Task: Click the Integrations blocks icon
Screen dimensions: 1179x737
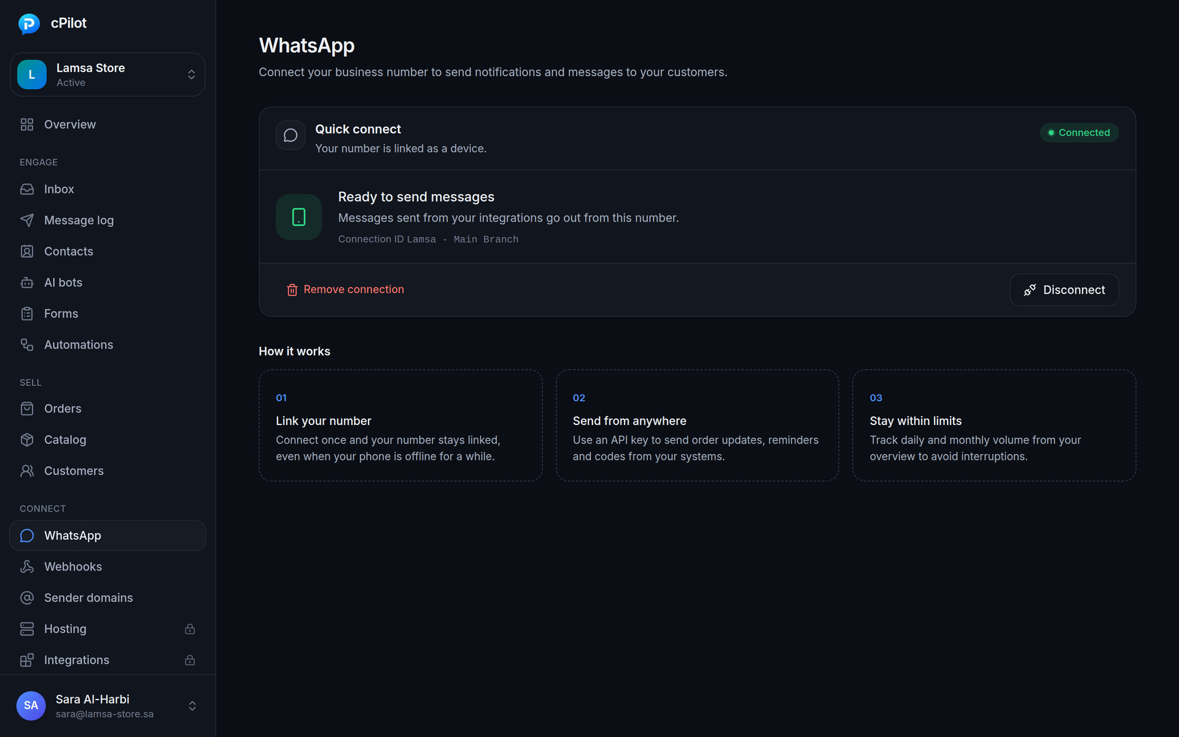Action: tap(27, 660)
